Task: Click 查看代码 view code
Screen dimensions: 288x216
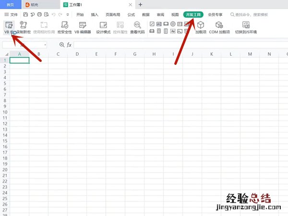Action: pyautogui.click(x=137, y=27)
